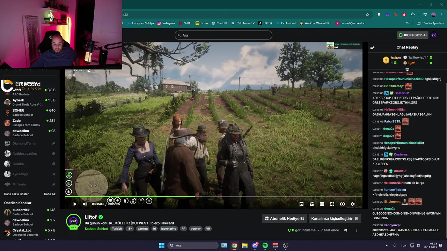Image resolution: width=447 pixels, height=251 pixels.
Task: Collapse the list with "Daha Az"
Action: pos(50,194)
